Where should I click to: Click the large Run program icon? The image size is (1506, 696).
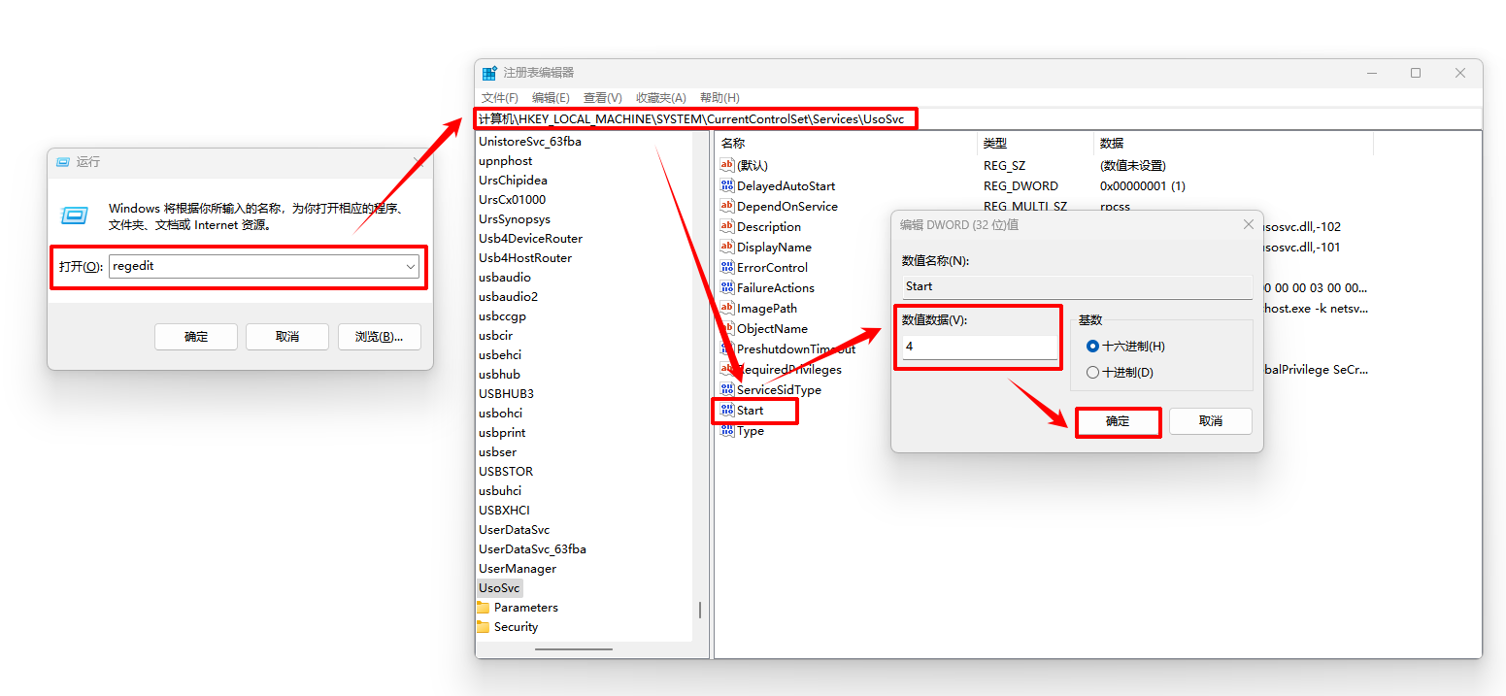(76, 215)
